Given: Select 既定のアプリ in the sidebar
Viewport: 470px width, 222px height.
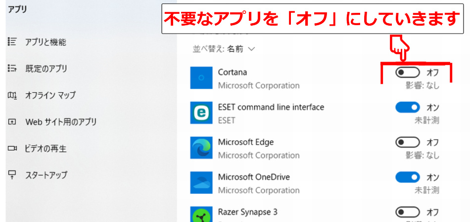Looking at the screenshot, I should tap(46, 69).
